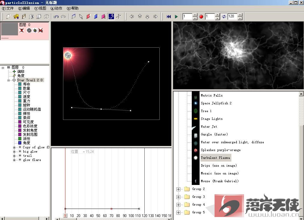This screenshot has width=304, height=220.
Task: Select the 发射角度 emission angle property
Action: [30, 130]
